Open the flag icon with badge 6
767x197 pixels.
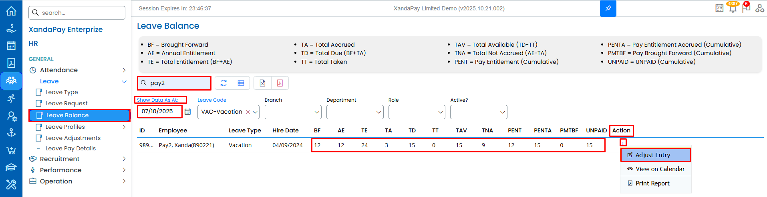click(x=746, y=8)
